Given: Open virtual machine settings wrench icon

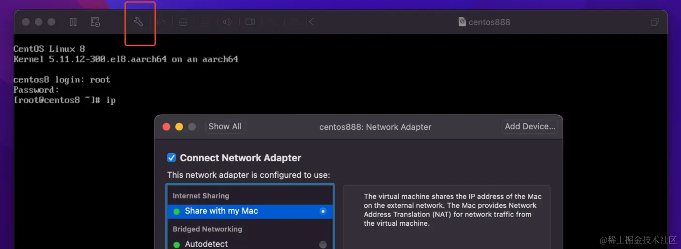Looking at the screenshot, I should coord(139,22).
